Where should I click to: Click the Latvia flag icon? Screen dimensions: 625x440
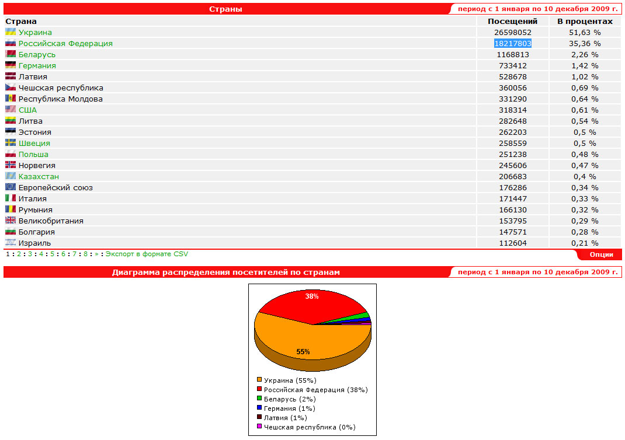(x=11, y=76)
